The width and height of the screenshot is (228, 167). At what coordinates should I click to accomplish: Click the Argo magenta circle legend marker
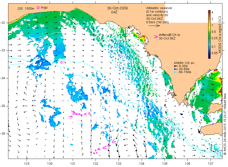[x=38, y=8]
